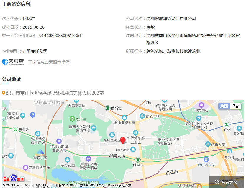Click the 侨城北 metro station icon
Image resolution: width=246 pixels, height=190 pixels.
[108, 108]
